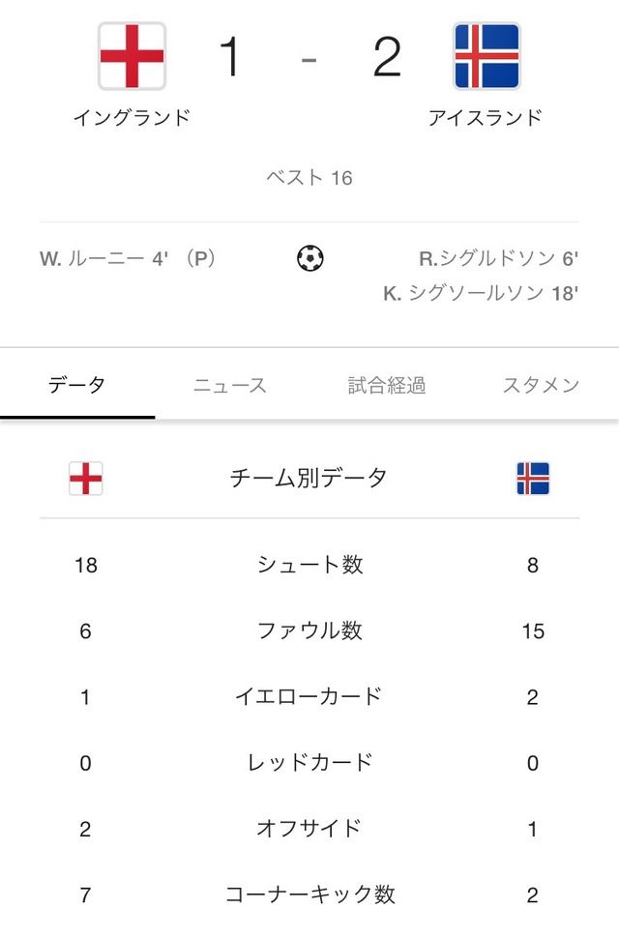Click the large Iceland flag icon
Screen dimensions: 619x938
click(x=486, y=56)
